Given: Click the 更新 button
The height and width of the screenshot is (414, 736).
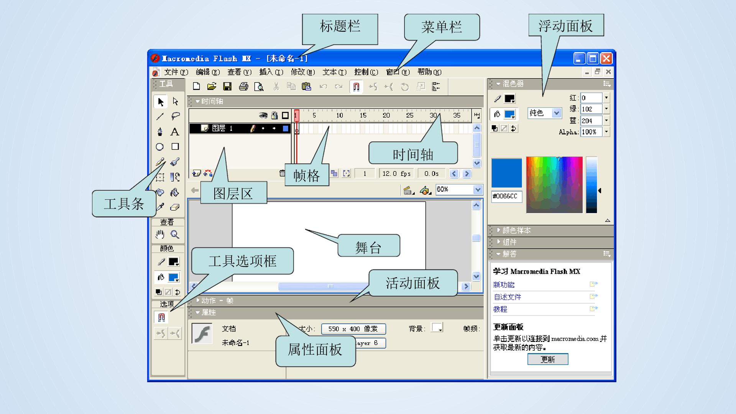Looking at the screenshot, I should (548, 359).
